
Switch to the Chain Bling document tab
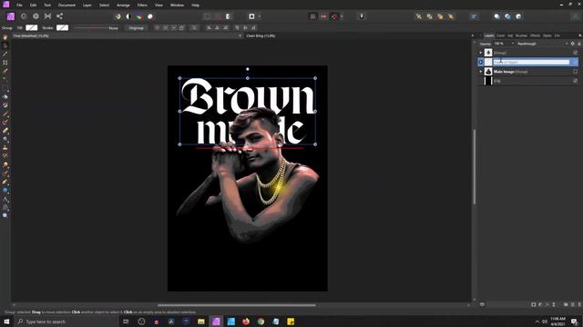(x=261, y=36)
